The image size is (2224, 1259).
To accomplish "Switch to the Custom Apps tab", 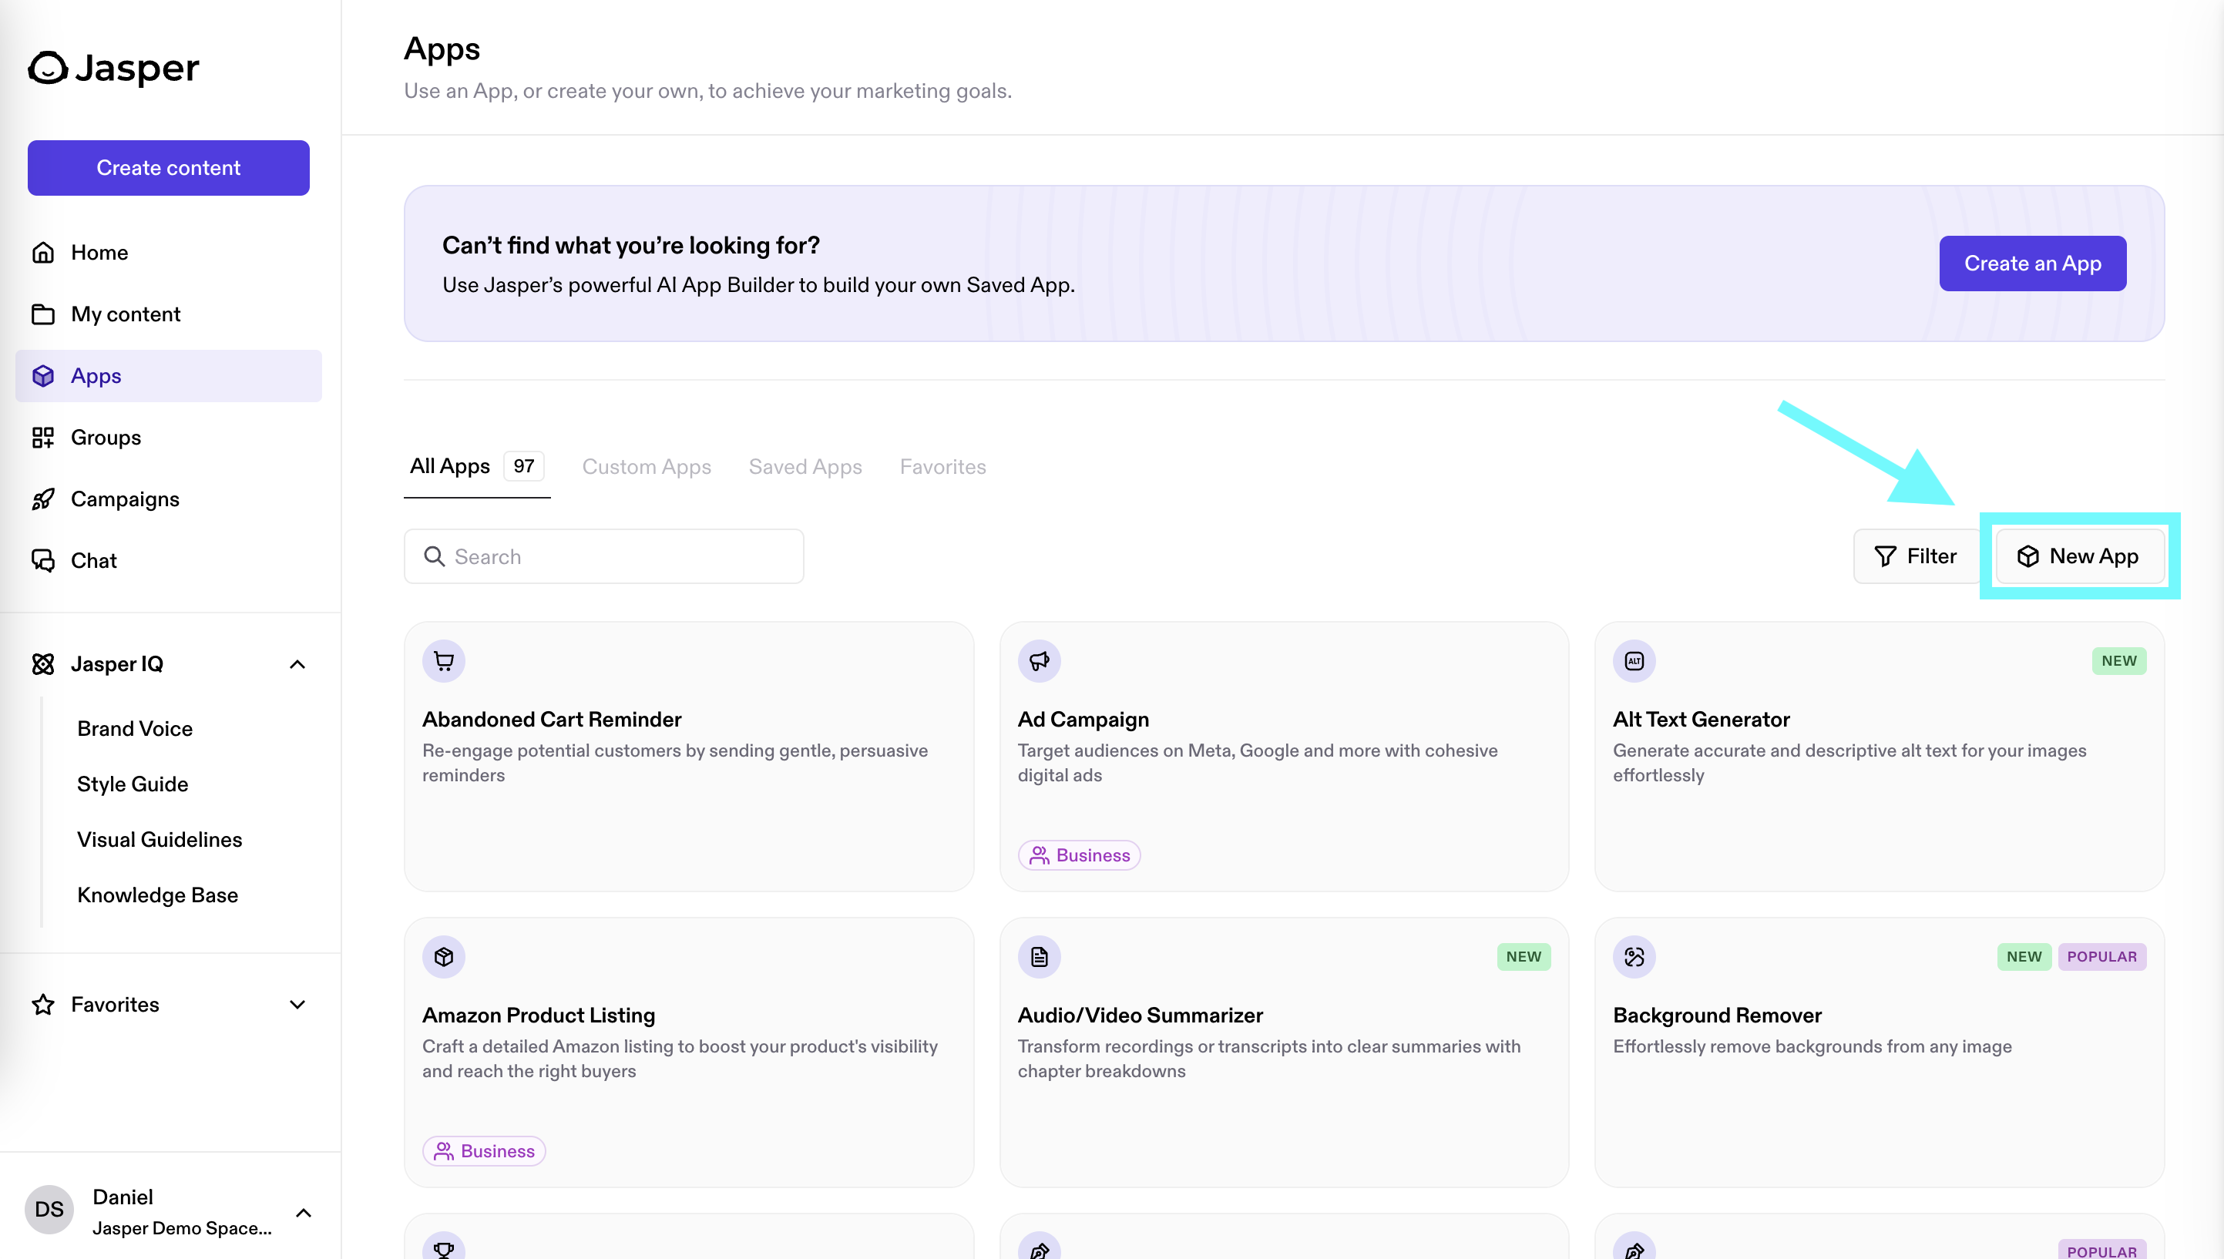I will 647,467.
